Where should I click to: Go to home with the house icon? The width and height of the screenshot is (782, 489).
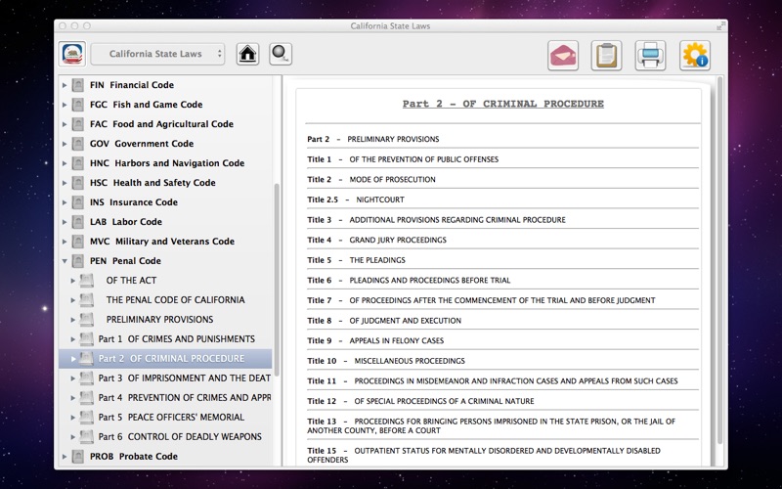coord(247,54)
